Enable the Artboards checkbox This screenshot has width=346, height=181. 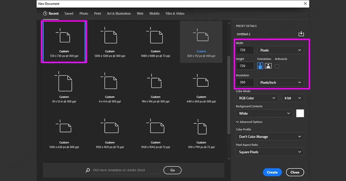(x=277, y=66)
